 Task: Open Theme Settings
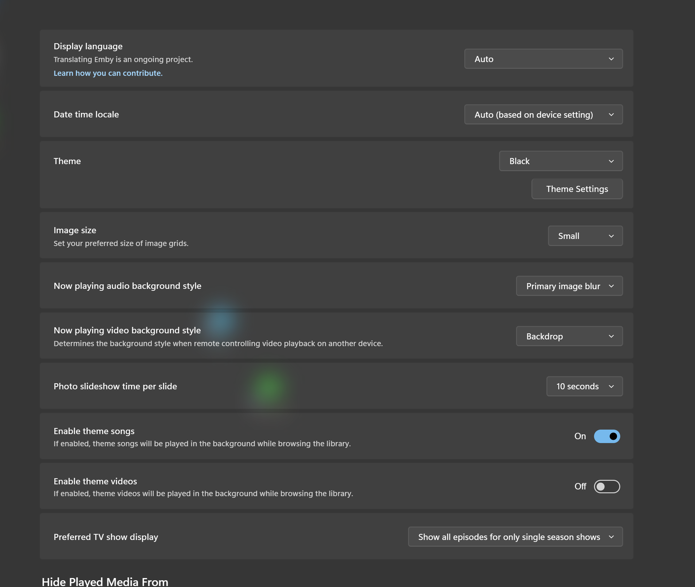[577, 189]
